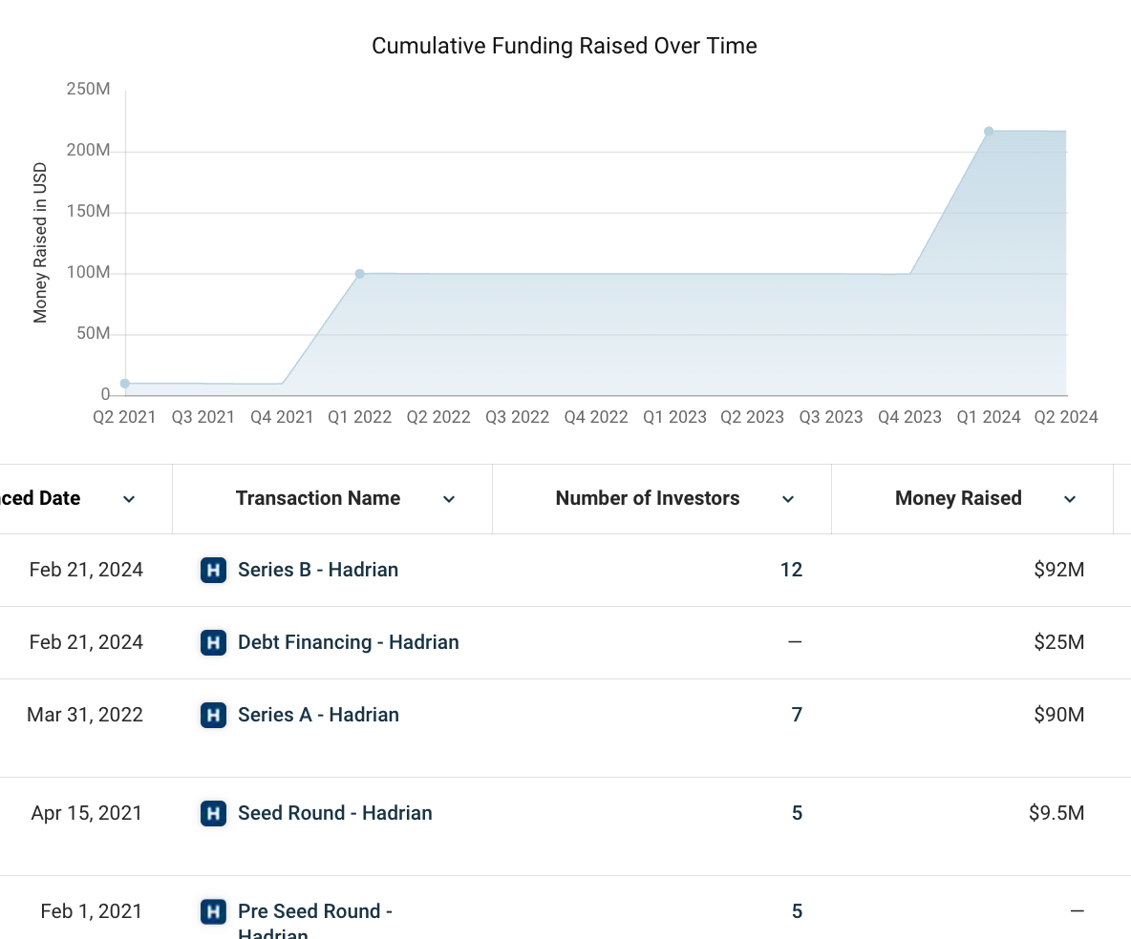Screen dimensions: 1131x939
Task: Click the Q4 2023 axis label
Action: 909,416
